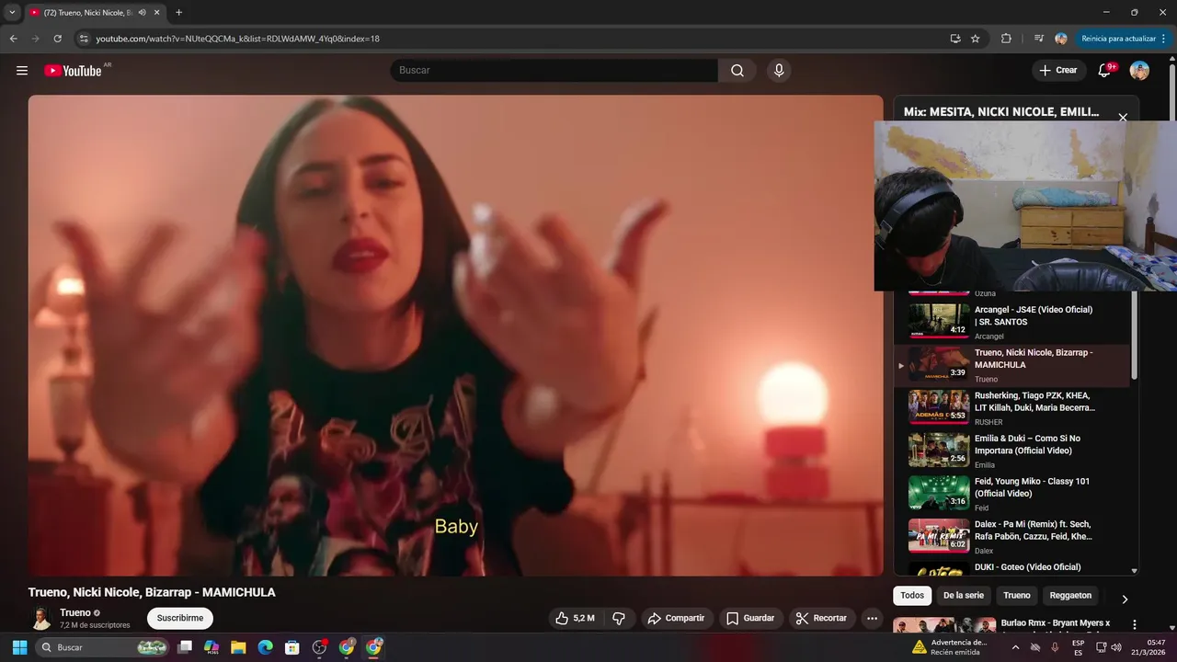Open File Explorer from taskbar
This screenshot has width=1177, height=662.
click(238, 647)
